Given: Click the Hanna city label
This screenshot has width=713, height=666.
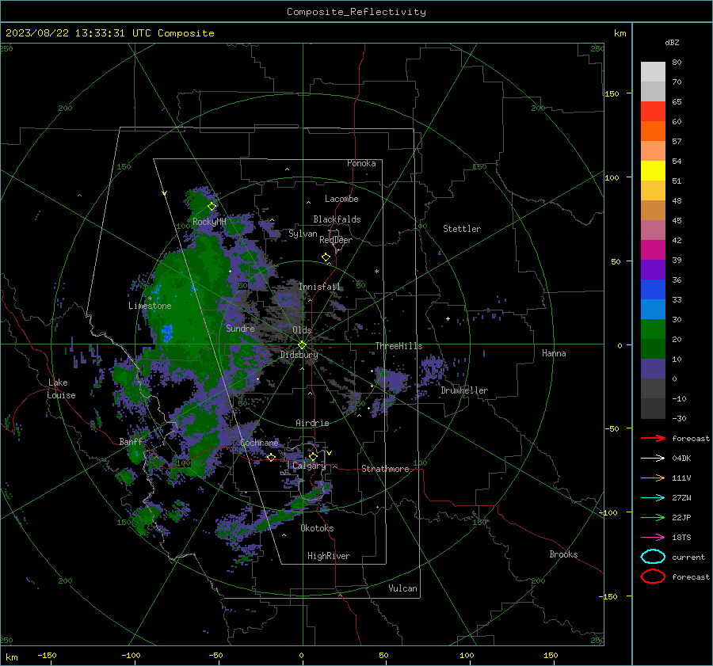Looking at the screenshot, I should tap(554, 353).
